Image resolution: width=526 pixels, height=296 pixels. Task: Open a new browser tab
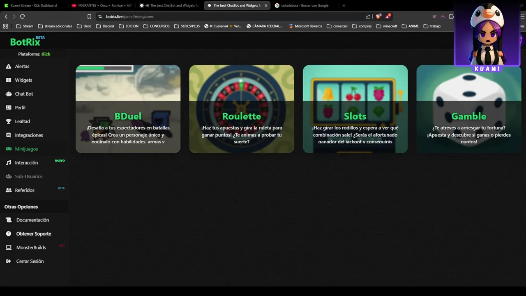pyautogui.click(x=344, y=5)
